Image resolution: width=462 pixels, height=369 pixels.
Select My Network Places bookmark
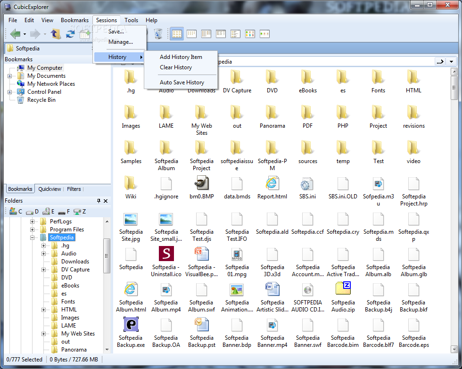click(51, 84)
